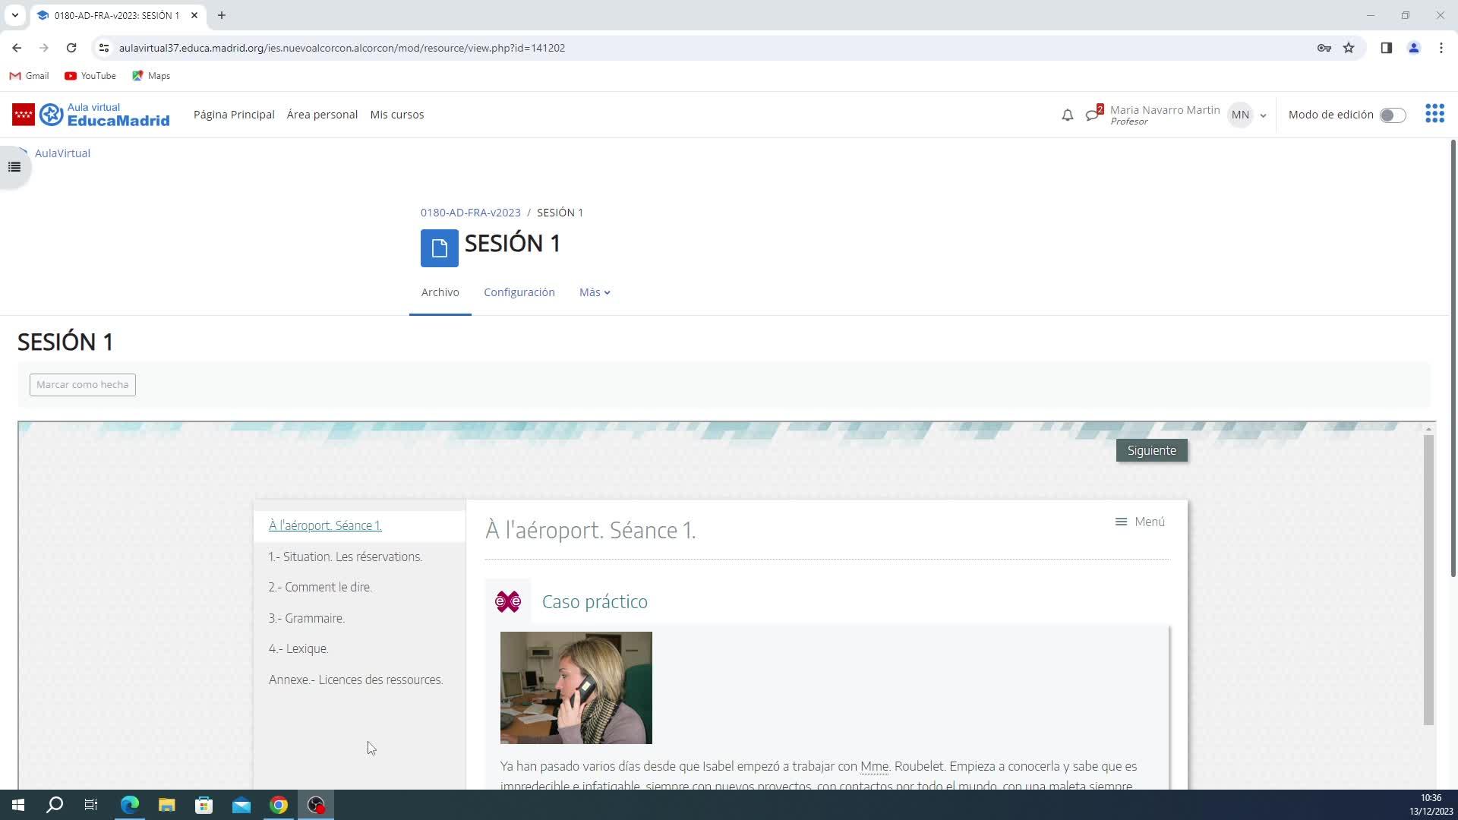Click the embedded content vertical scrollbar

tap(1428, 577)
